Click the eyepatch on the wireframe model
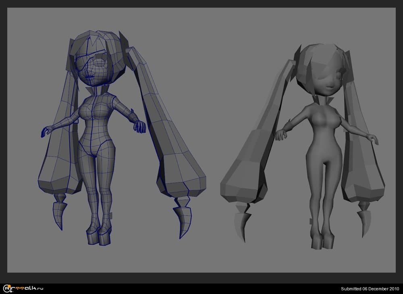The height and width of the screenshot is (294, 403). [84, 65]
